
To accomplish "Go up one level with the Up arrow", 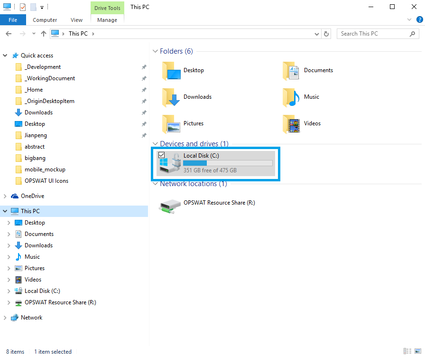I will point(43,34).
